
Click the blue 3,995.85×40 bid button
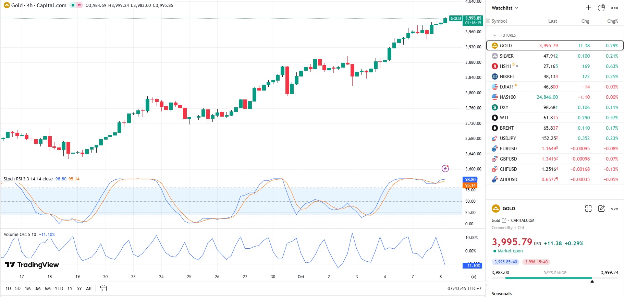click(505, 262)
